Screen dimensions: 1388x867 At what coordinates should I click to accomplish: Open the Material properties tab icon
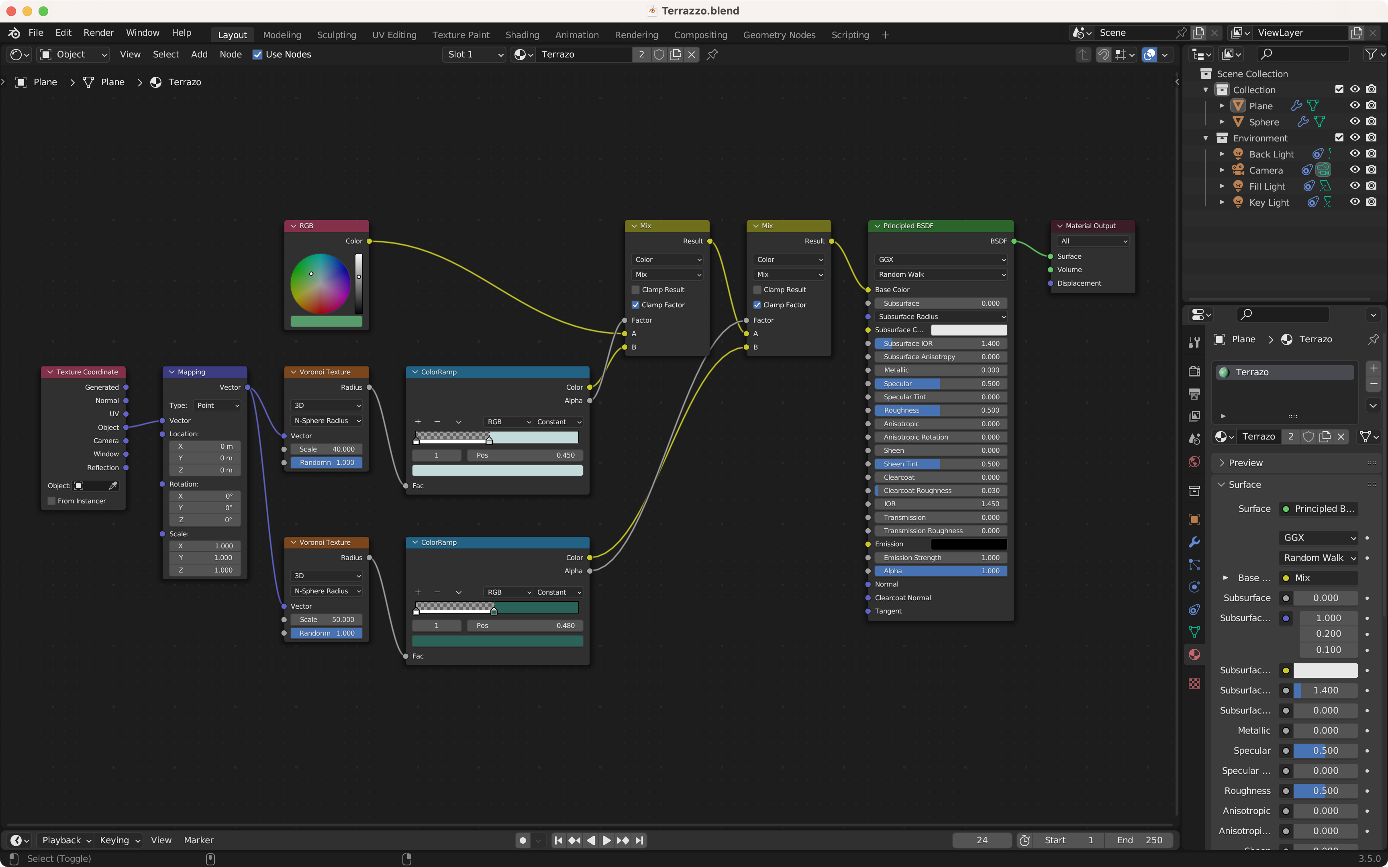pyautogui.click(x=1194, y=654)
